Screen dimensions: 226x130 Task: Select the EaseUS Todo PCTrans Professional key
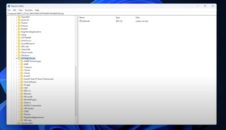coord(39,79)
